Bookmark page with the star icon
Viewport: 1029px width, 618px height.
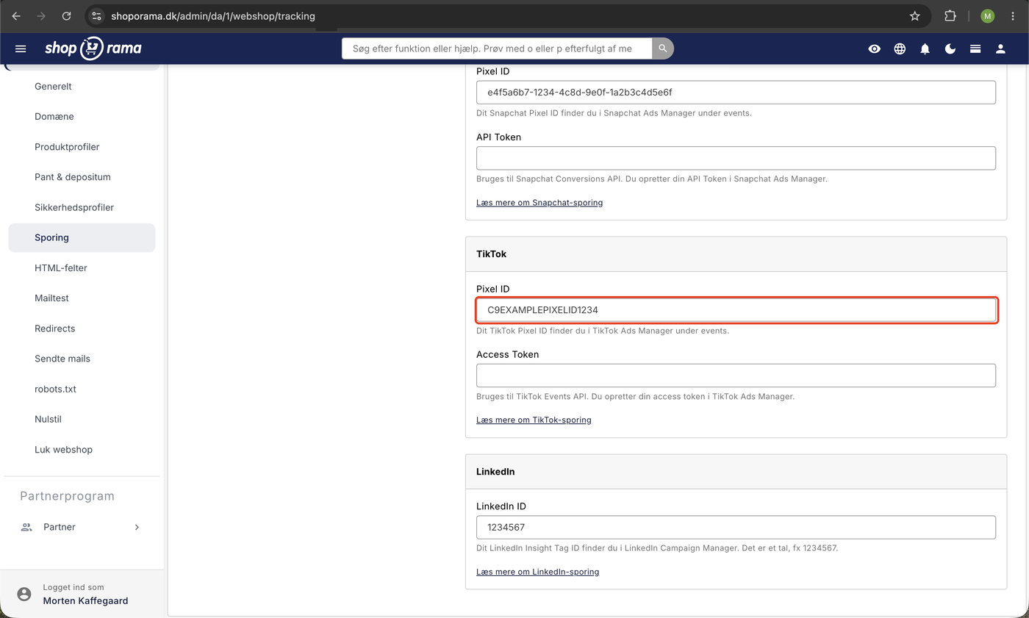point(914,16)
